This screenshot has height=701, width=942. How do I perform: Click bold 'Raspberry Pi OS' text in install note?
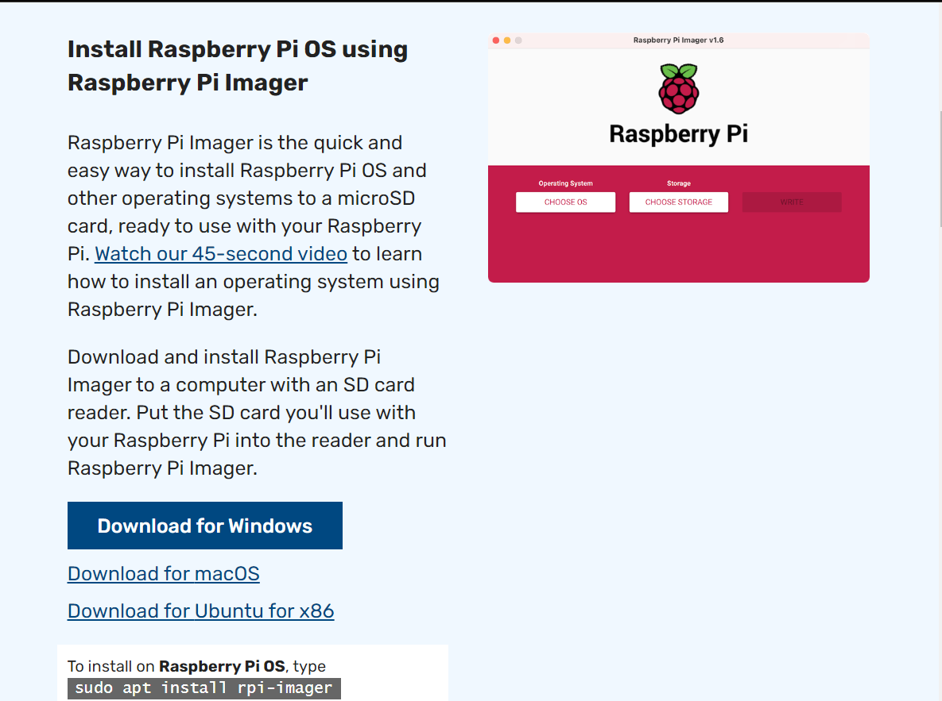222,666
